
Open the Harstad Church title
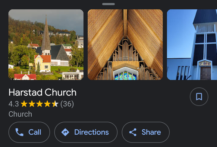pos(42,92)
